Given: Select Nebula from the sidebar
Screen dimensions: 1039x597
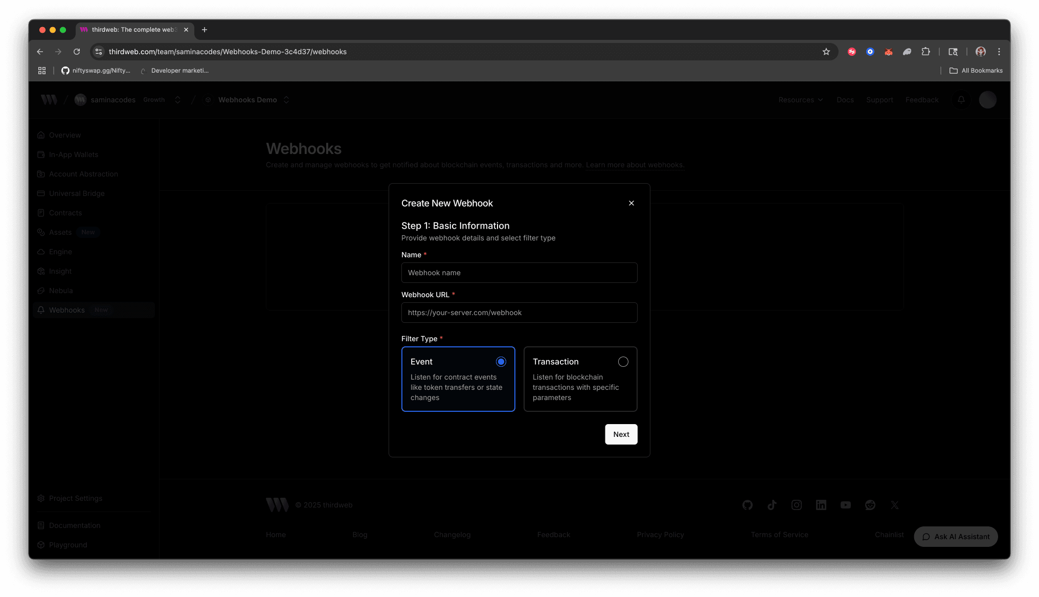Looking at the screenshot, I should [61, 291].
